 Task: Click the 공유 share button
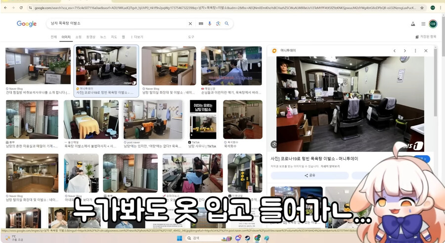point(310,175)
